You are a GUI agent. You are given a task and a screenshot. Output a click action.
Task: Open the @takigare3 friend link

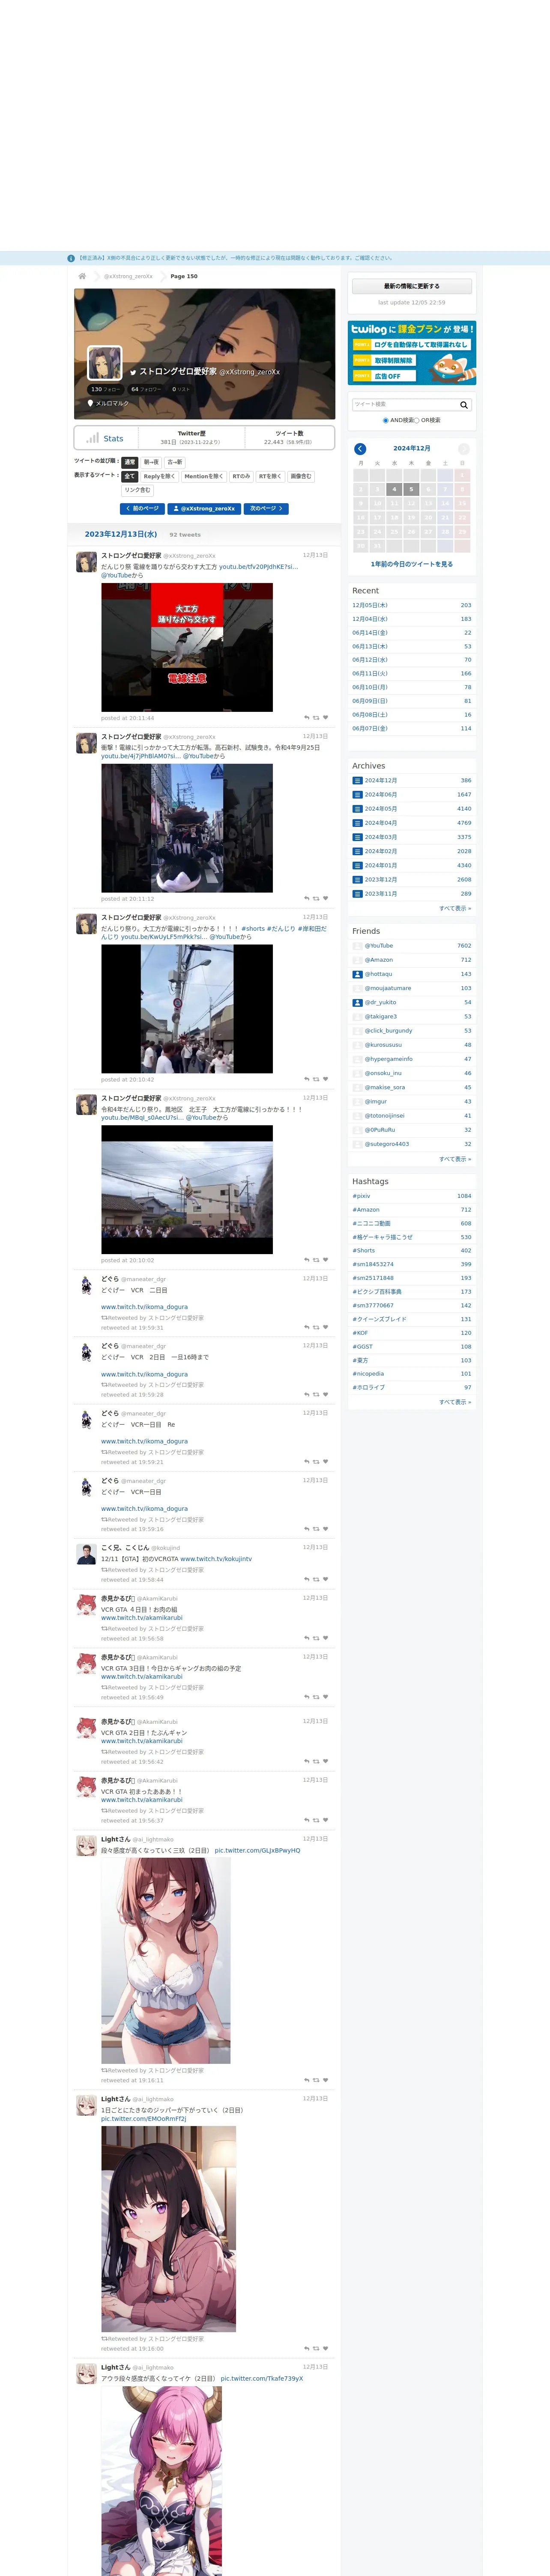(x=380, y=1017)
